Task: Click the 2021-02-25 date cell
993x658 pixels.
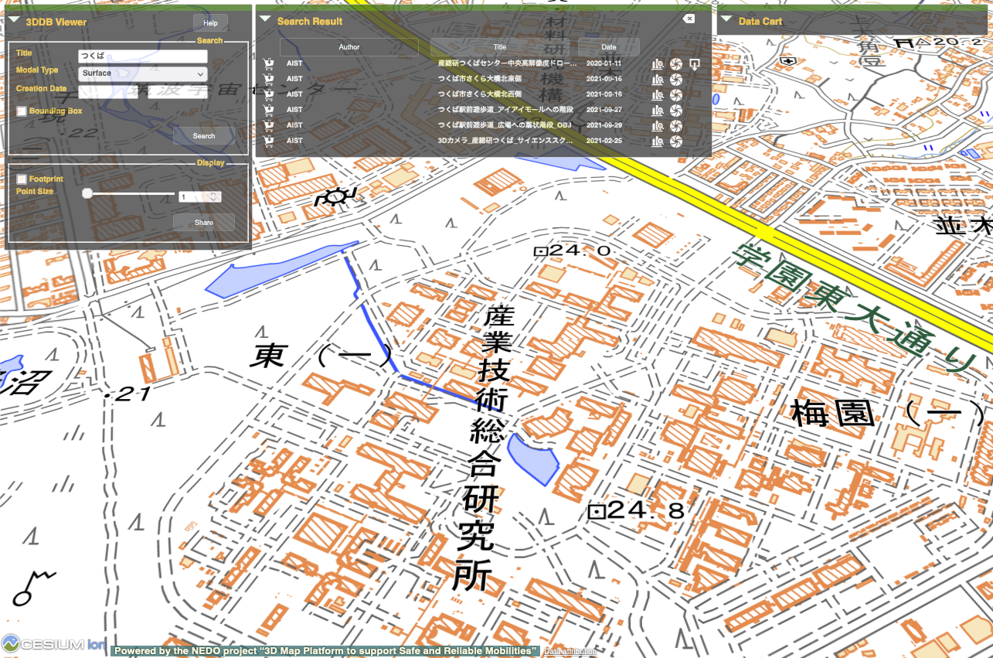Action: pyautogui.click(x=604, y=141)
